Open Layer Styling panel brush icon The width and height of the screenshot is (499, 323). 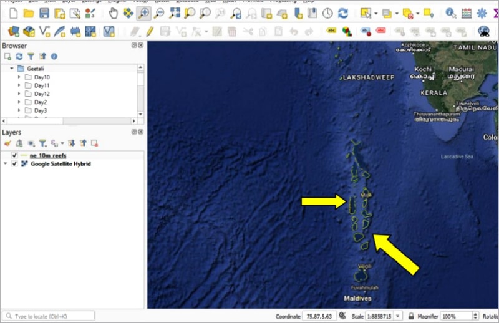pos(7,143)
